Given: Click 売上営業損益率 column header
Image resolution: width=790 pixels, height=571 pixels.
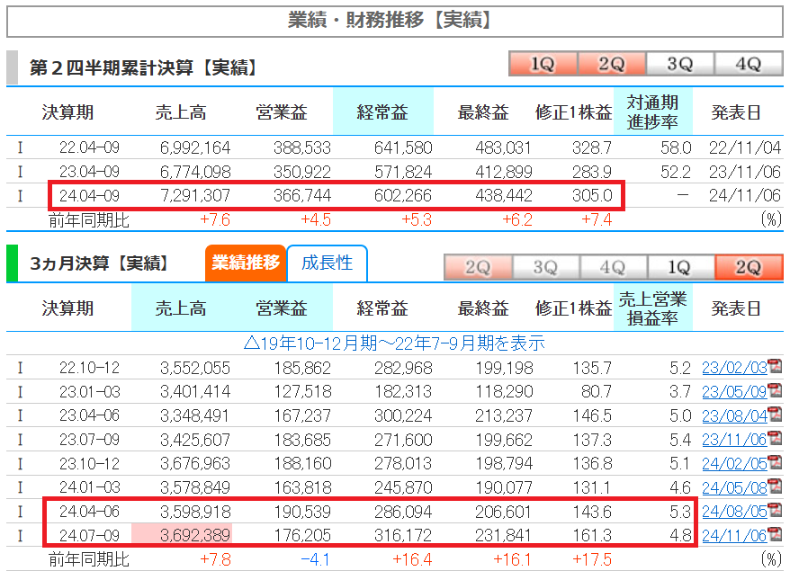Looking at the screenshot, I should (653, 308).
